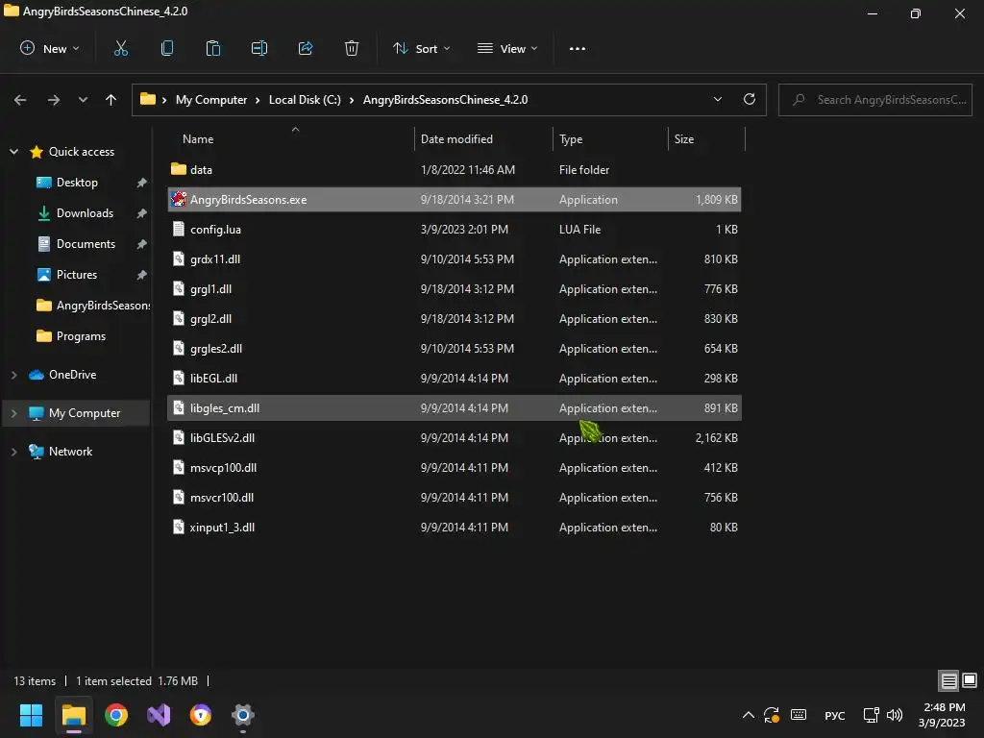Open the clock and date flyout
The height and width of the screenshot is (738, 984).
[x=942, y=715]
